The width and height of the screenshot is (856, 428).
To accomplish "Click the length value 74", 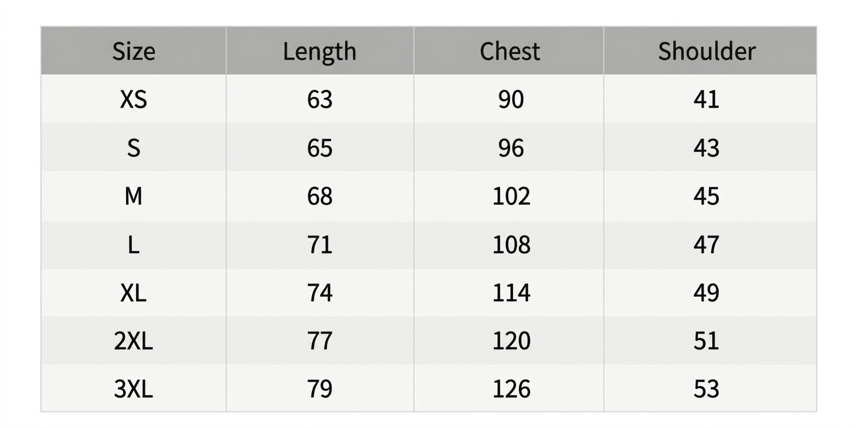I will pyautogui.click(x=320, y=292).
